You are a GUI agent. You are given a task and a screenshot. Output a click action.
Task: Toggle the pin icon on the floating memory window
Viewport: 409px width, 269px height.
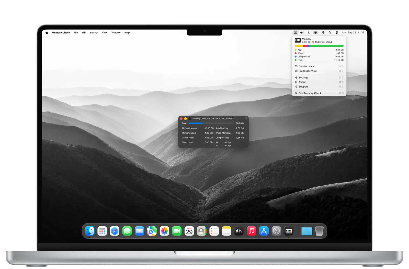pos(246,118)
